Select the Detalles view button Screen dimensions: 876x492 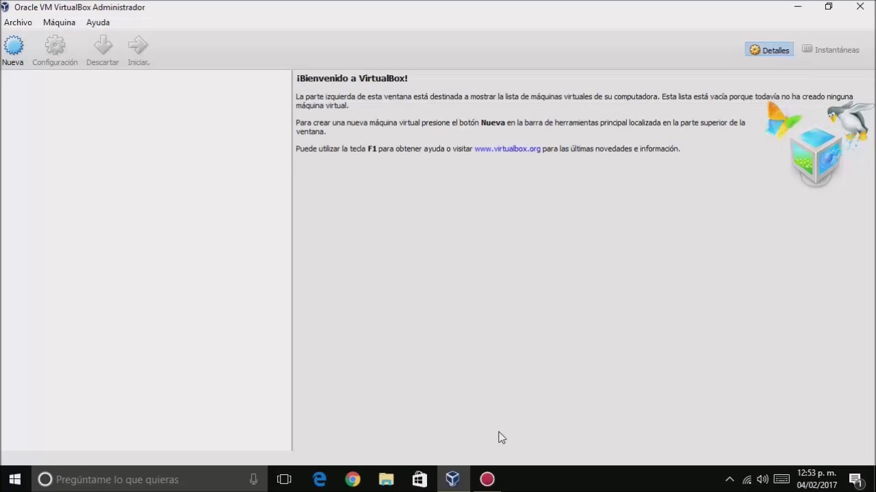coord(769,50)
